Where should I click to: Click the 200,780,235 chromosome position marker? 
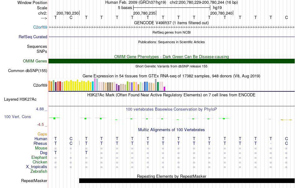click(144, 13)
